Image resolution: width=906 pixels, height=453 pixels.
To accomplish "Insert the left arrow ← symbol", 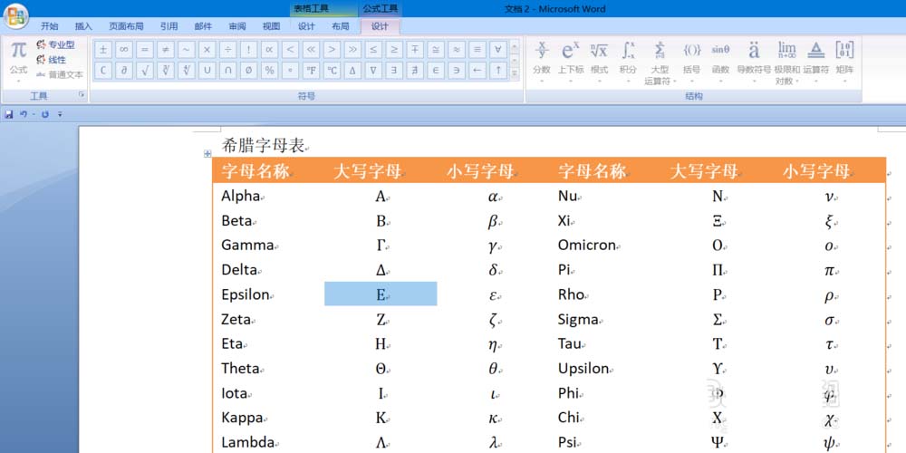I will click(x=477, y=71).
